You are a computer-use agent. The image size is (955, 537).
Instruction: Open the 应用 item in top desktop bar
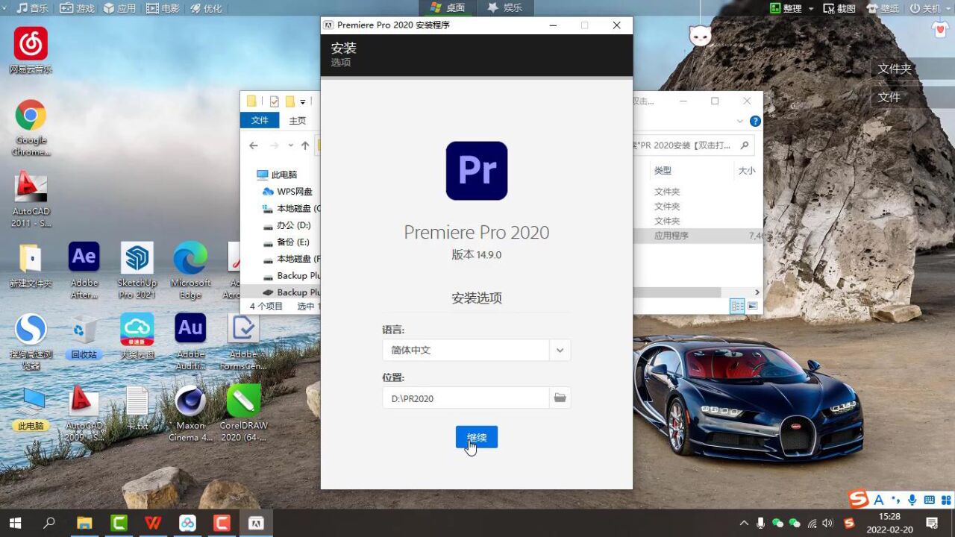[119, 8]
